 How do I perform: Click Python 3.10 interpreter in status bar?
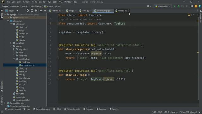coord(188,112)
